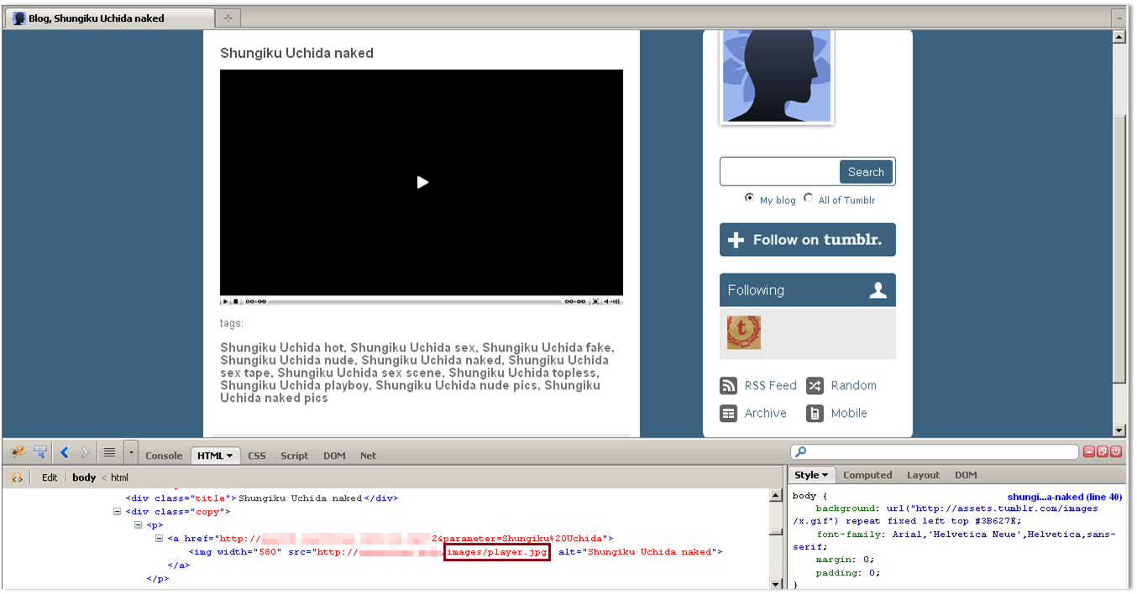The width and height of the screenshot is (1137, 594).
Task: Click the Random shuffle icon
Action: [x=815, y=386]
